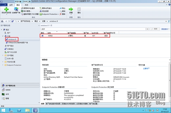The width and height of the screenshot is (171, 113).
Task: Open the Endpoint Protection ribbon dropdown
Action: [49, 14]
